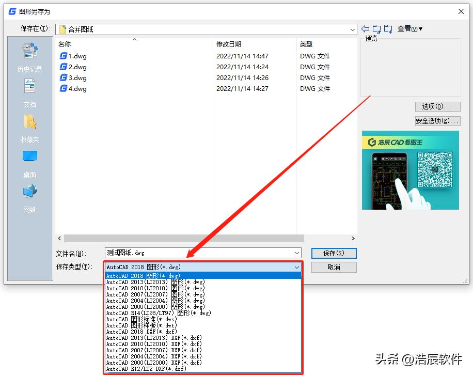Open the 选项(O)... options button
This screenshot has width=473, height=376.
(437, 106)
